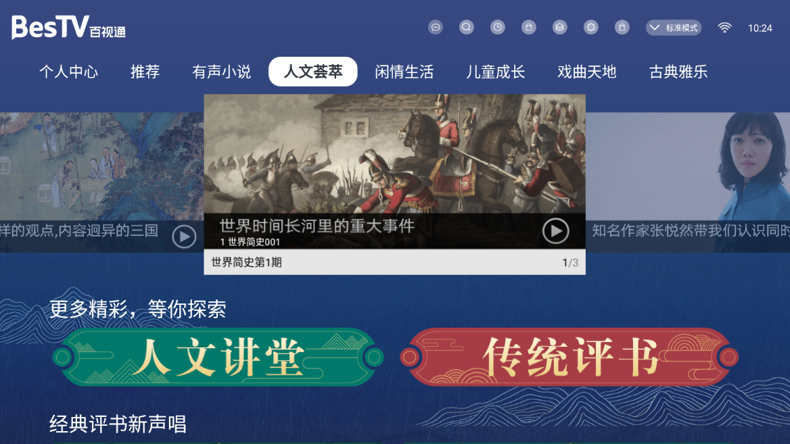This screenshot has width=790, height=444.
Task: Open the settings gear icon
Action: click(591, 27)
